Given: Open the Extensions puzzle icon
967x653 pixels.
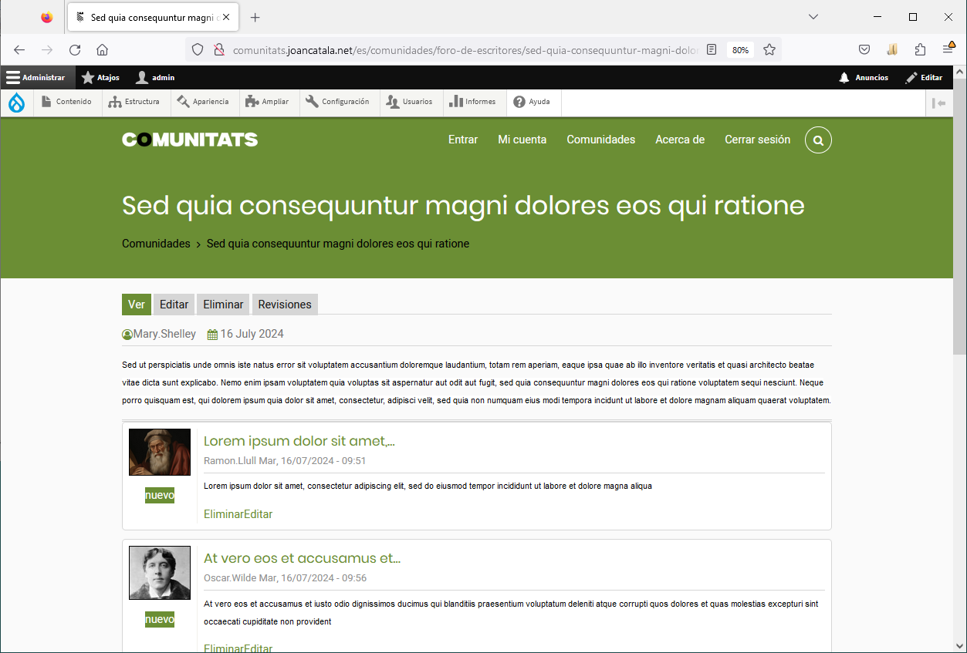Looking at the screenshot, I should point(920,49).
